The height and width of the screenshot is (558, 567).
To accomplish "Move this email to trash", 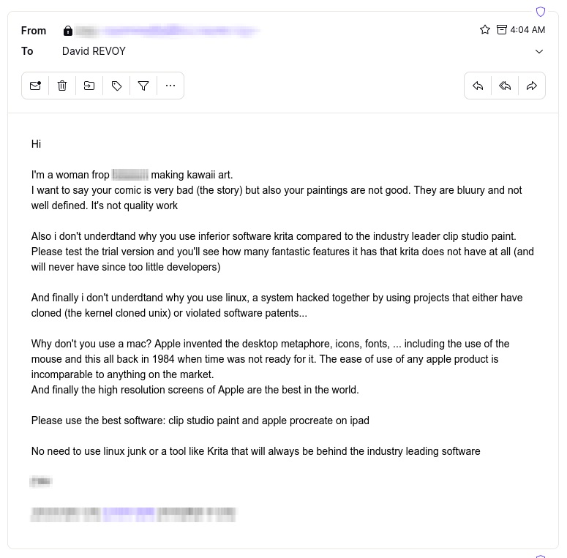I will pyautogui.click(x=62, y=86).
